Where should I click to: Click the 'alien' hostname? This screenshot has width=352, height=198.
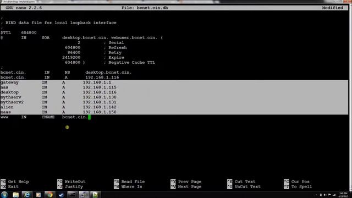[7, 107]
